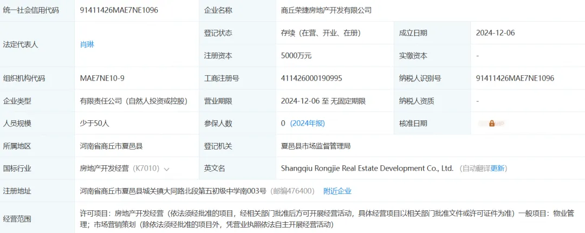Open 附近企业 nearby companies link
The width and height of the screenshot is (585, 233).
click(337, 191)
